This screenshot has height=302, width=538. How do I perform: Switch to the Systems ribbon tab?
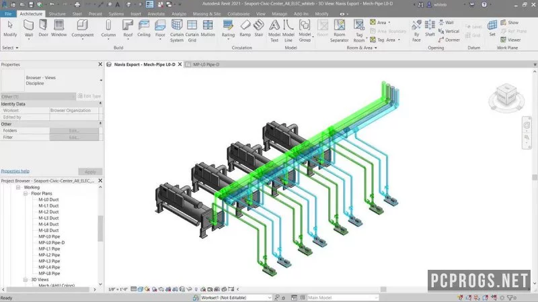[116, 13]
